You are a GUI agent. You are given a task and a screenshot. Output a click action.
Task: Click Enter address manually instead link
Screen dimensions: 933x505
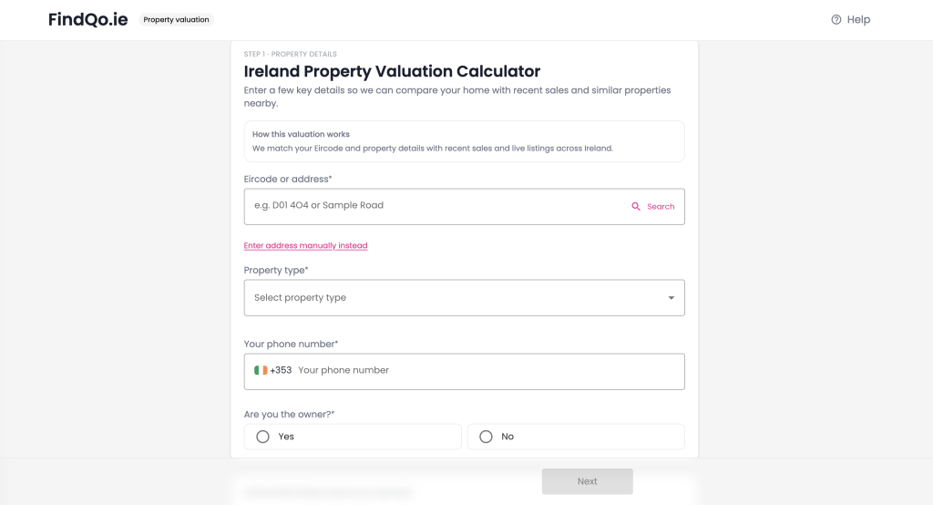point(305,246)
